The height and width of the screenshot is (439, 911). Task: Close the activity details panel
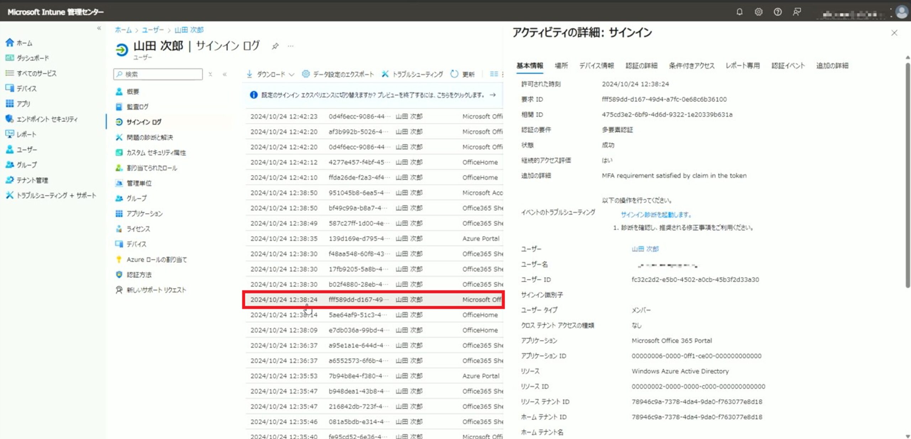click(894, 33)
